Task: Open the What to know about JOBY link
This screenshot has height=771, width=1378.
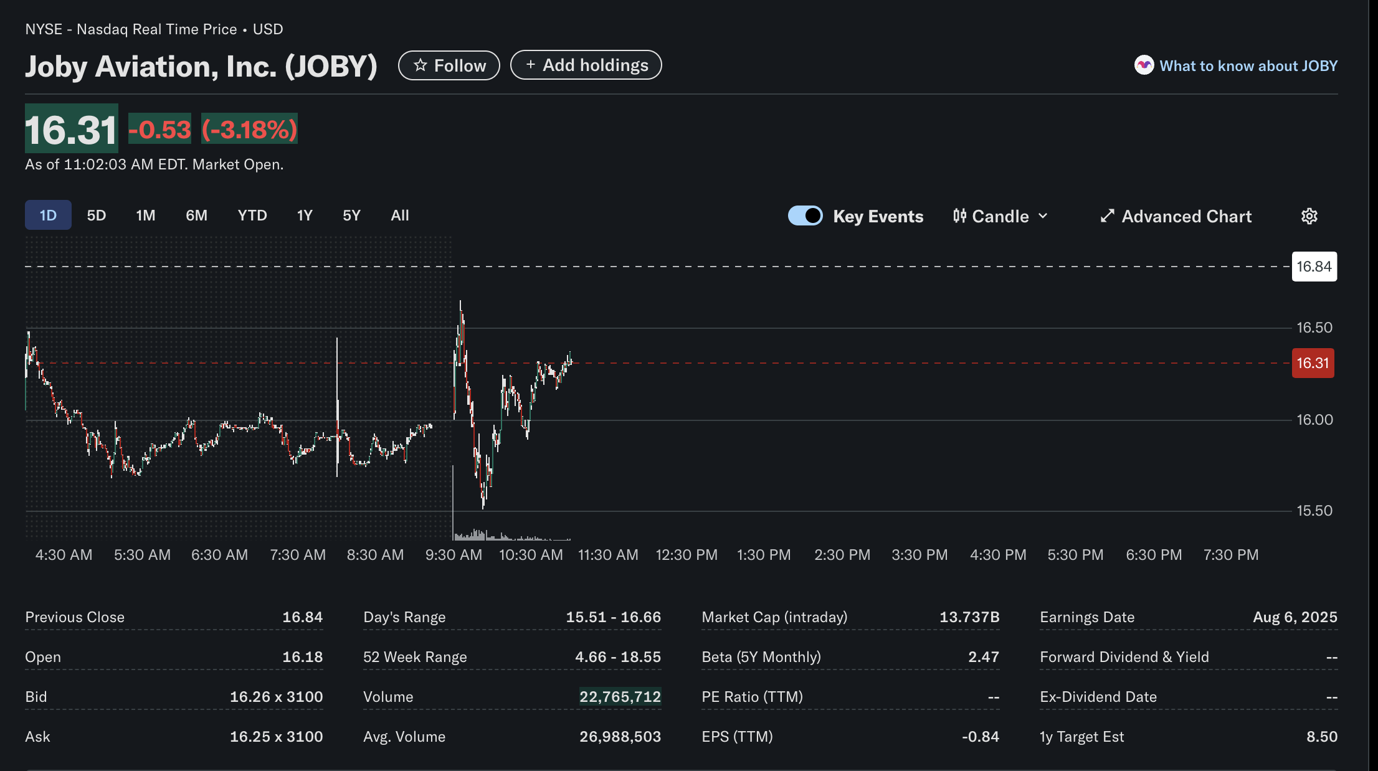Action: (1248, 66)
